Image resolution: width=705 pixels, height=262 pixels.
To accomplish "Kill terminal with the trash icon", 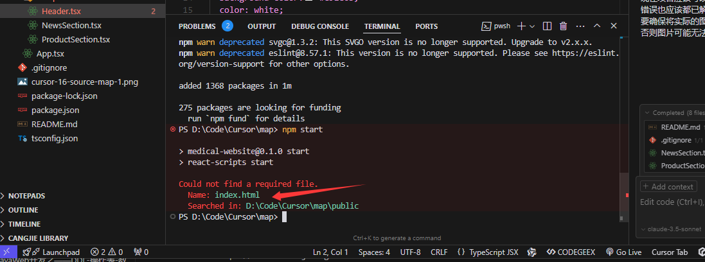I will (x=564, y=26).
